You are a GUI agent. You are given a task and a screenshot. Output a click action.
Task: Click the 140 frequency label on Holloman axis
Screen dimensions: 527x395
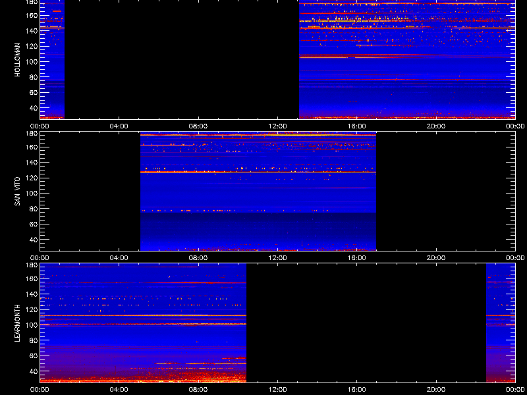pos(31,30)
